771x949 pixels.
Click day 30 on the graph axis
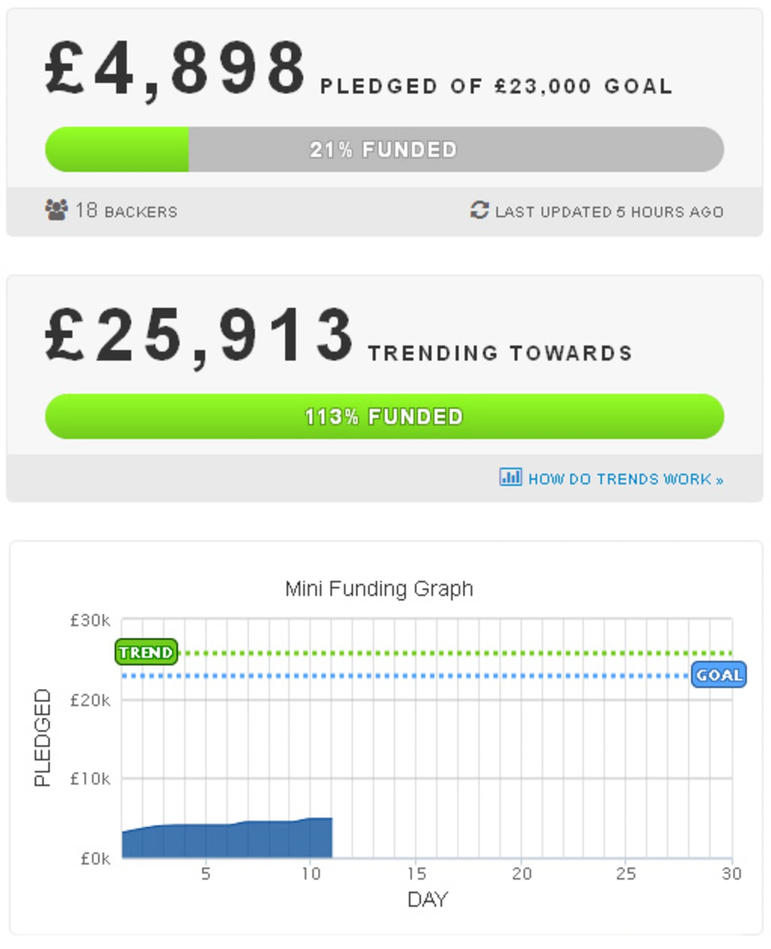(x=731, y=874)
